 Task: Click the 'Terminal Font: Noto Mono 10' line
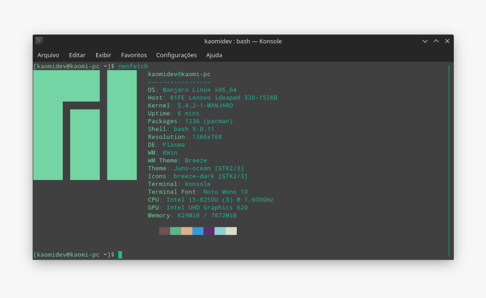click(198, 192)
